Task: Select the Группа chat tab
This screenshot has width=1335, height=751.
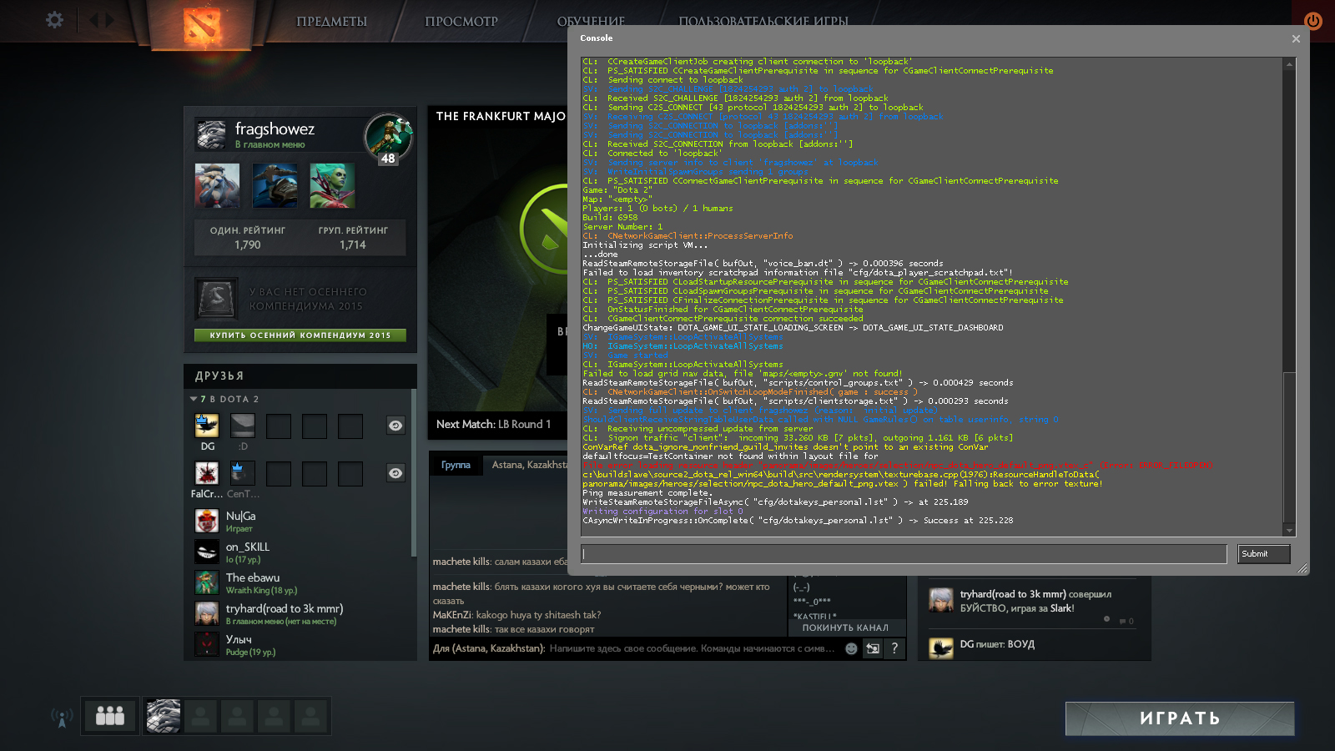Action: tap(456, 465)
